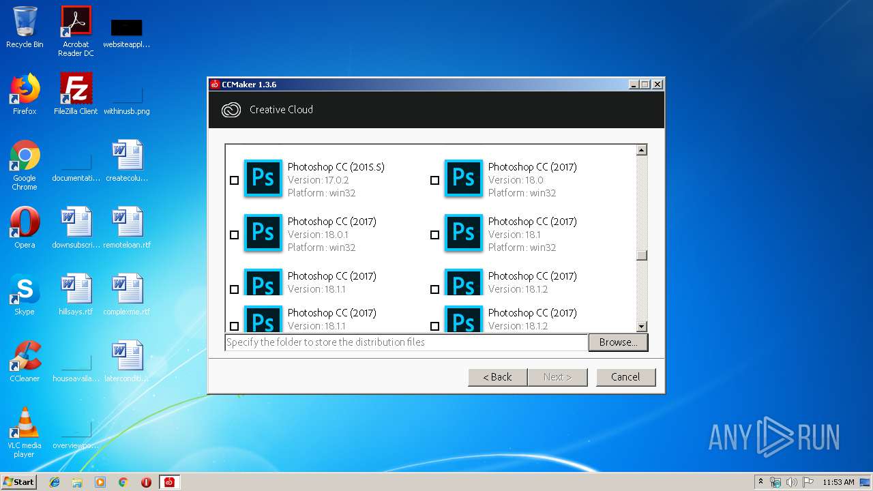Focus the distribution folder path field

point(406,342)
